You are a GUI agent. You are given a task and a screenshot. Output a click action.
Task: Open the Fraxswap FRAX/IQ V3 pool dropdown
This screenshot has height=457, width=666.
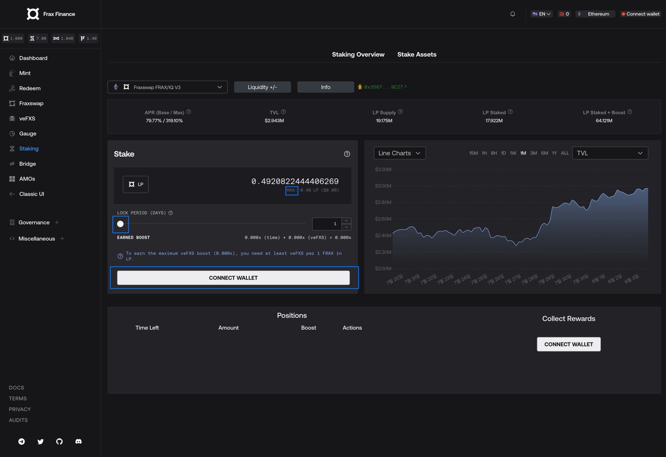(x=167, y=87)
